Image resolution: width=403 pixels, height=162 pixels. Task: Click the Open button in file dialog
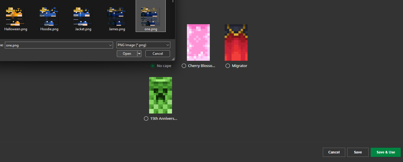(x=127, y=54)
